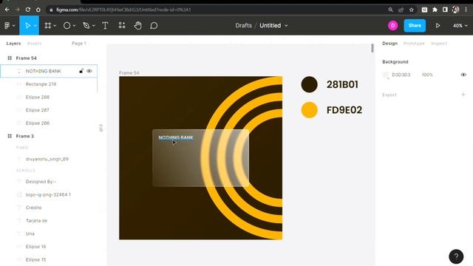
Task: Click the browser zoom magnifier icon
Action: 391,10
